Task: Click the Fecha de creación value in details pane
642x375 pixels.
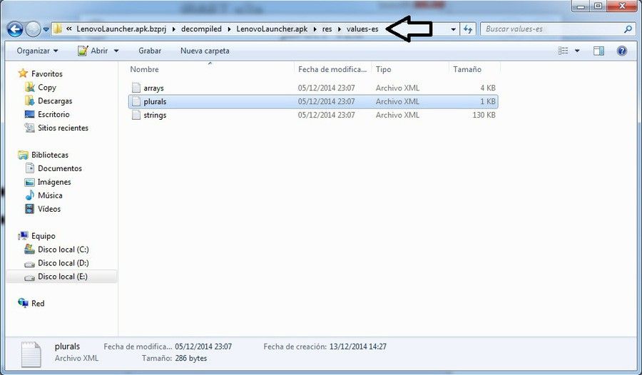Action: 357,346
